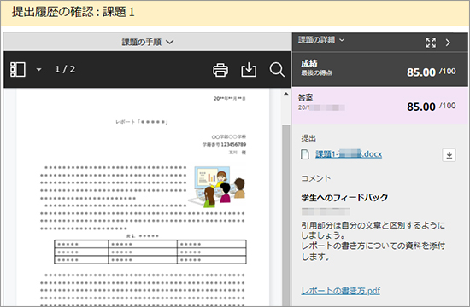The width and height of the screenshot is (470, 307).
Task: Open the レポートの書き方.pdf attachment
Action: coord(340,290)
